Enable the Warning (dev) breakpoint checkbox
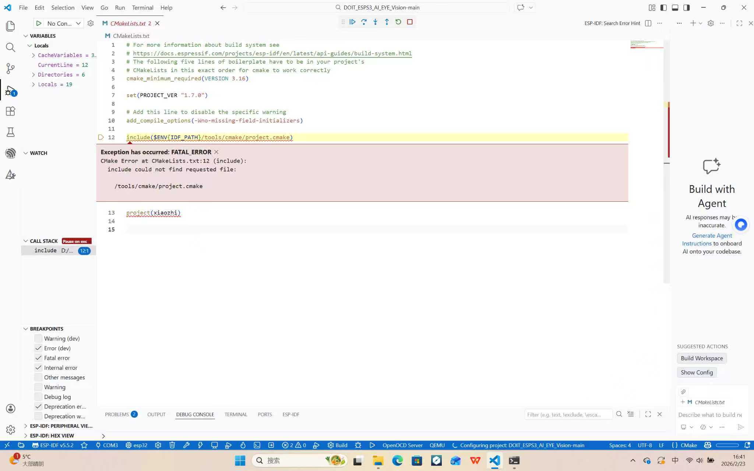This screenshot has width=754, height=471. coord(38,339)
